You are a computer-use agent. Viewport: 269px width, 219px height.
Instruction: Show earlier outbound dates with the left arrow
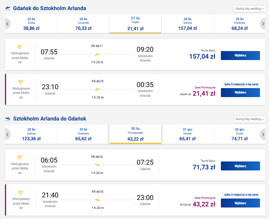coord(7,24)
